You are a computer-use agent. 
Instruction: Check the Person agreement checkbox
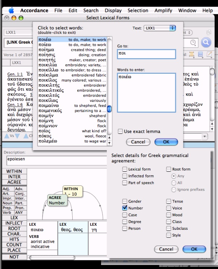pos(125,228)
